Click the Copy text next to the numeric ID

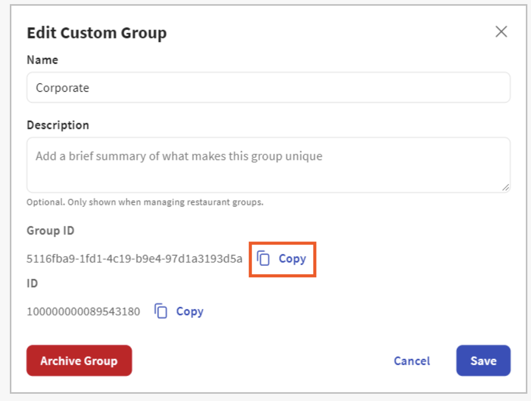189,311
